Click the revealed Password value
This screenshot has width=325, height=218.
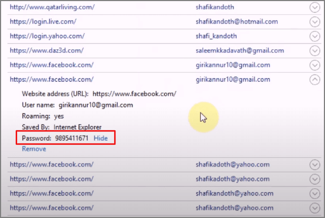pos(72,138)
